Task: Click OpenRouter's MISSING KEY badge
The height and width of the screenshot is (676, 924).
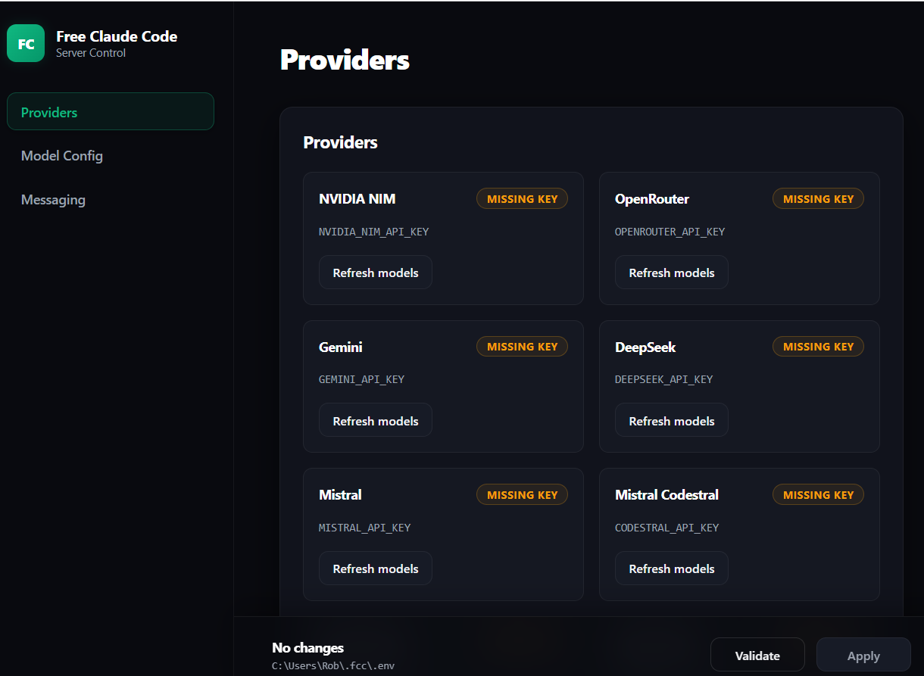Action: tap(818, 198)
